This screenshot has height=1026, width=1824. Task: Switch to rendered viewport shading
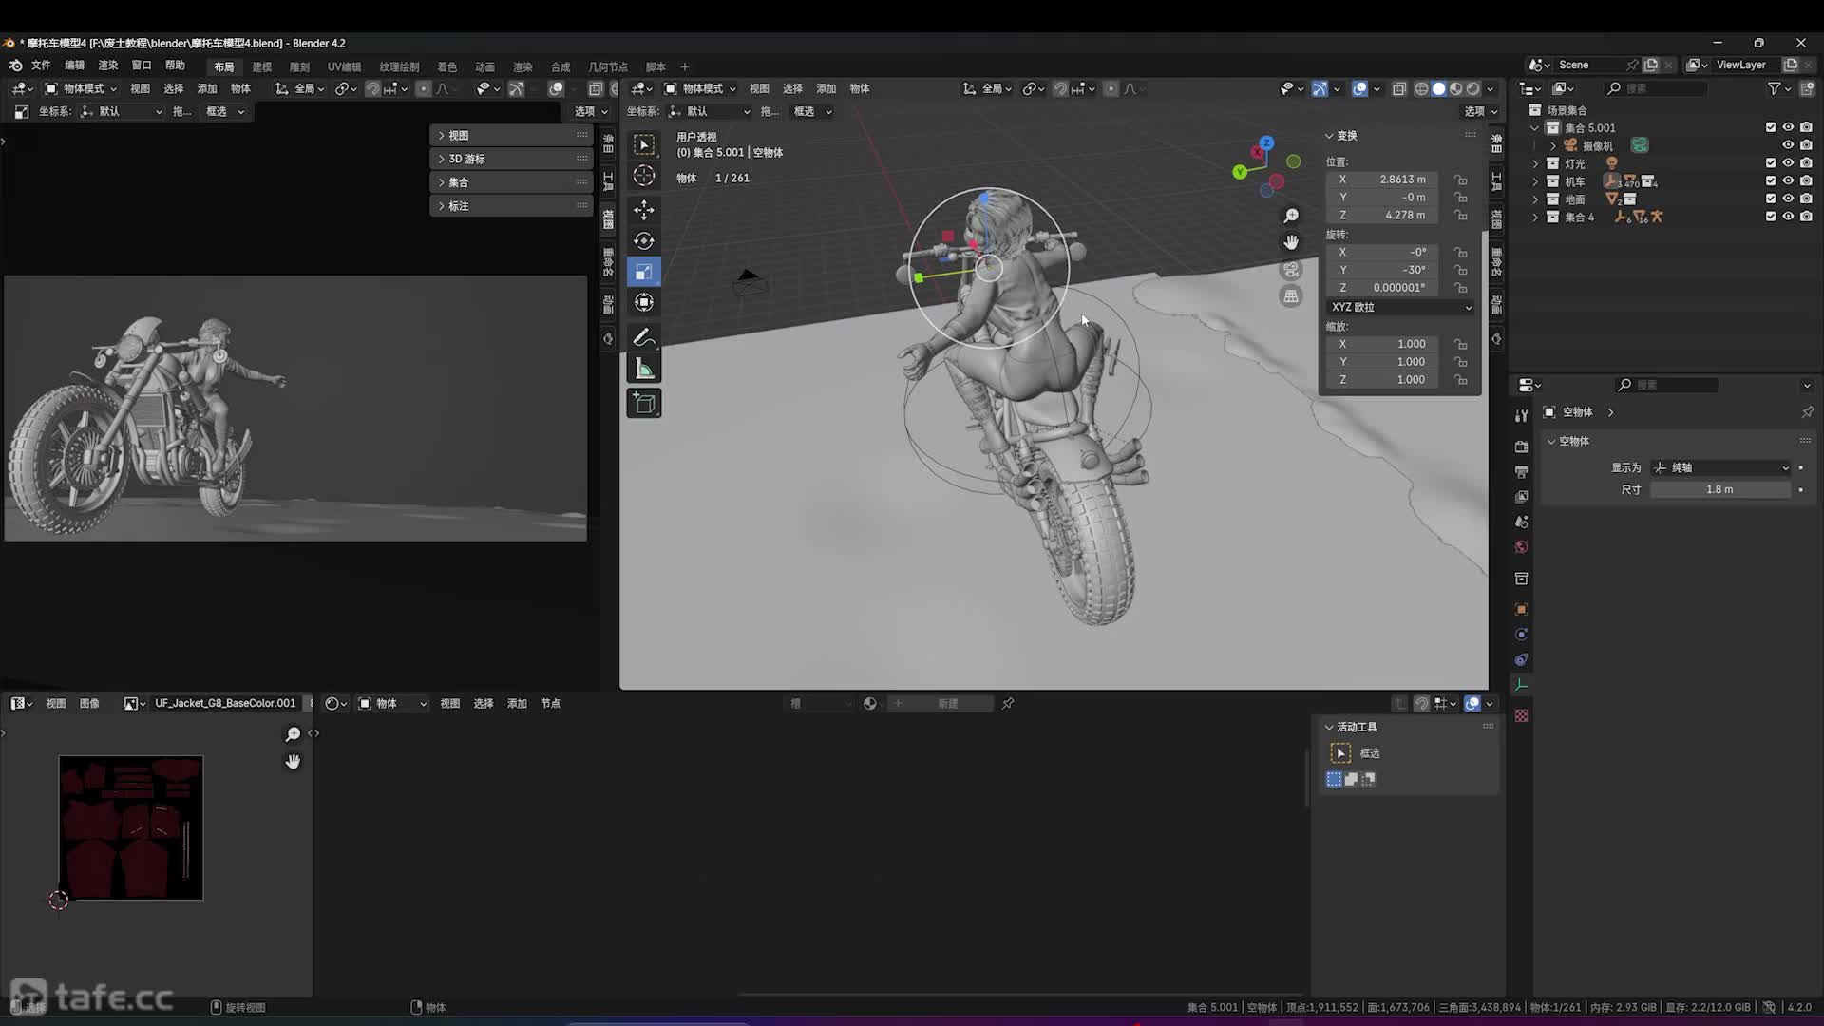tap(1472, 88)
